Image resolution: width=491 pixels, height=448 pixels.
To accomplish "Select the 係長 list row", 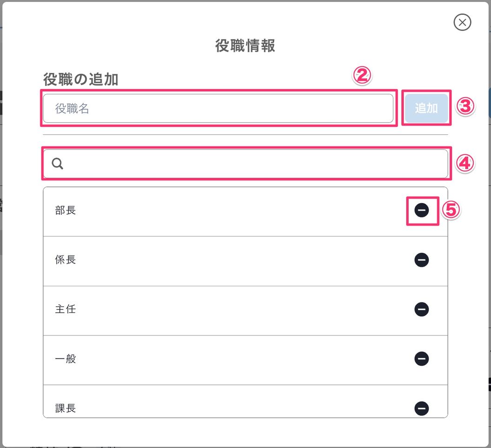I will pyautogui.click(x=245, y=261).
